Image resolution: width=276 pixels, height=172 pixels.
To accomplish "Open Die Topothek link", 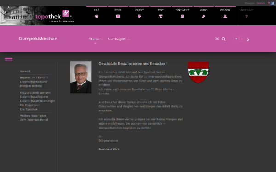I will coord(29,109).
